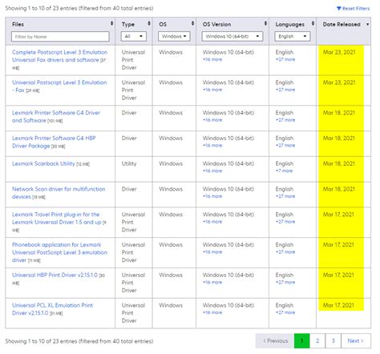Sort by OS Version column arrows

tap(265, 23)
